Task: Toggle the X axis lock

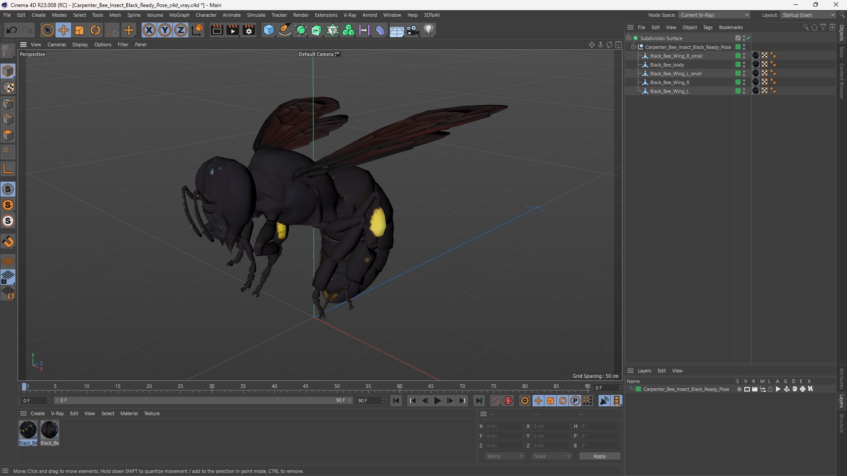Action: [x=149, y=30]
